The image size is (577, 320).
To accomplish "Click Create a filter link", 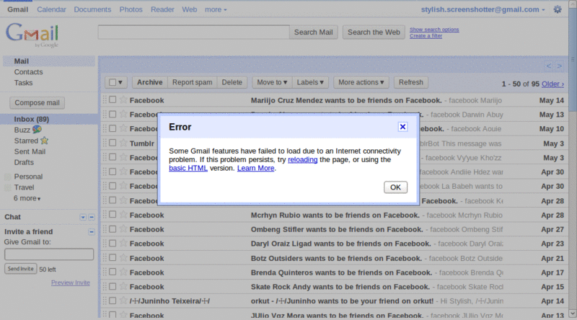I will (426, 36).
